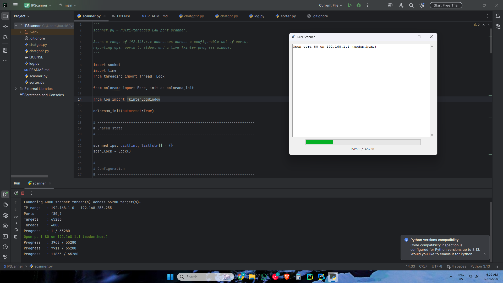The width and height of the screenshot is (503, 283).
Task: Expand the .venv folder
Action: [x=21, y=32]
